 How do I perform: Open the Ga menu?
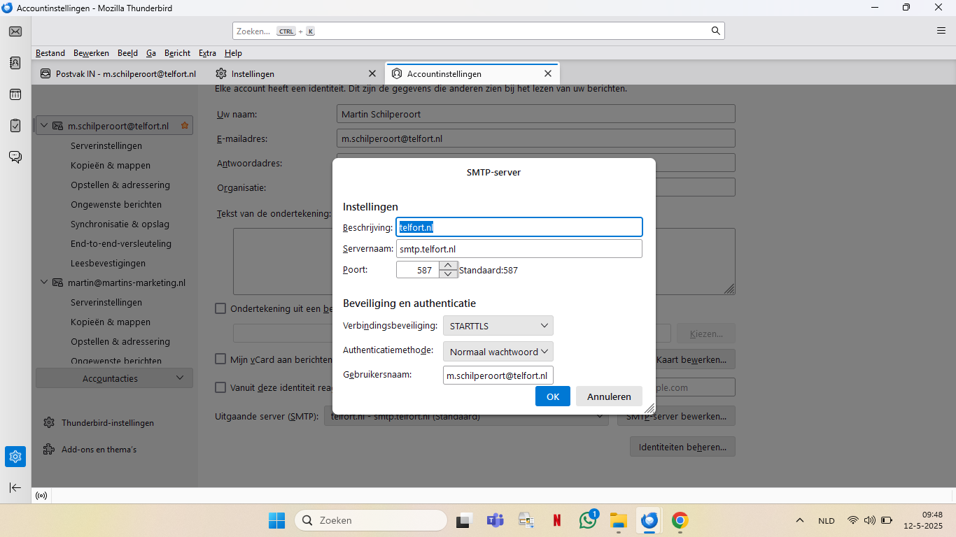151,53
